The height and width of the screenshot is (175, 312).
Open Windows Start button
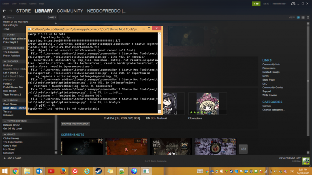click(x=4, y=171)
